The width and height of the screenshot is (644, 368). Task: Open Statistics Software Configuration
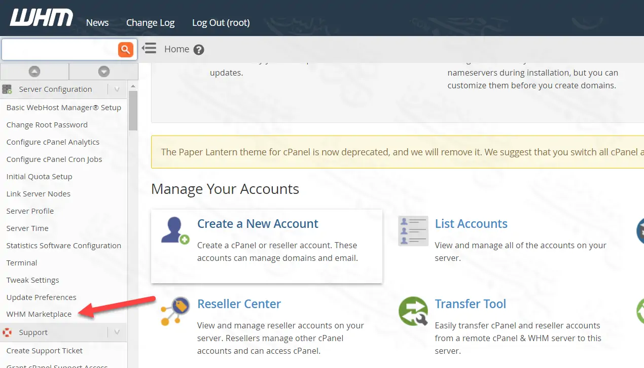pos(64,246)
